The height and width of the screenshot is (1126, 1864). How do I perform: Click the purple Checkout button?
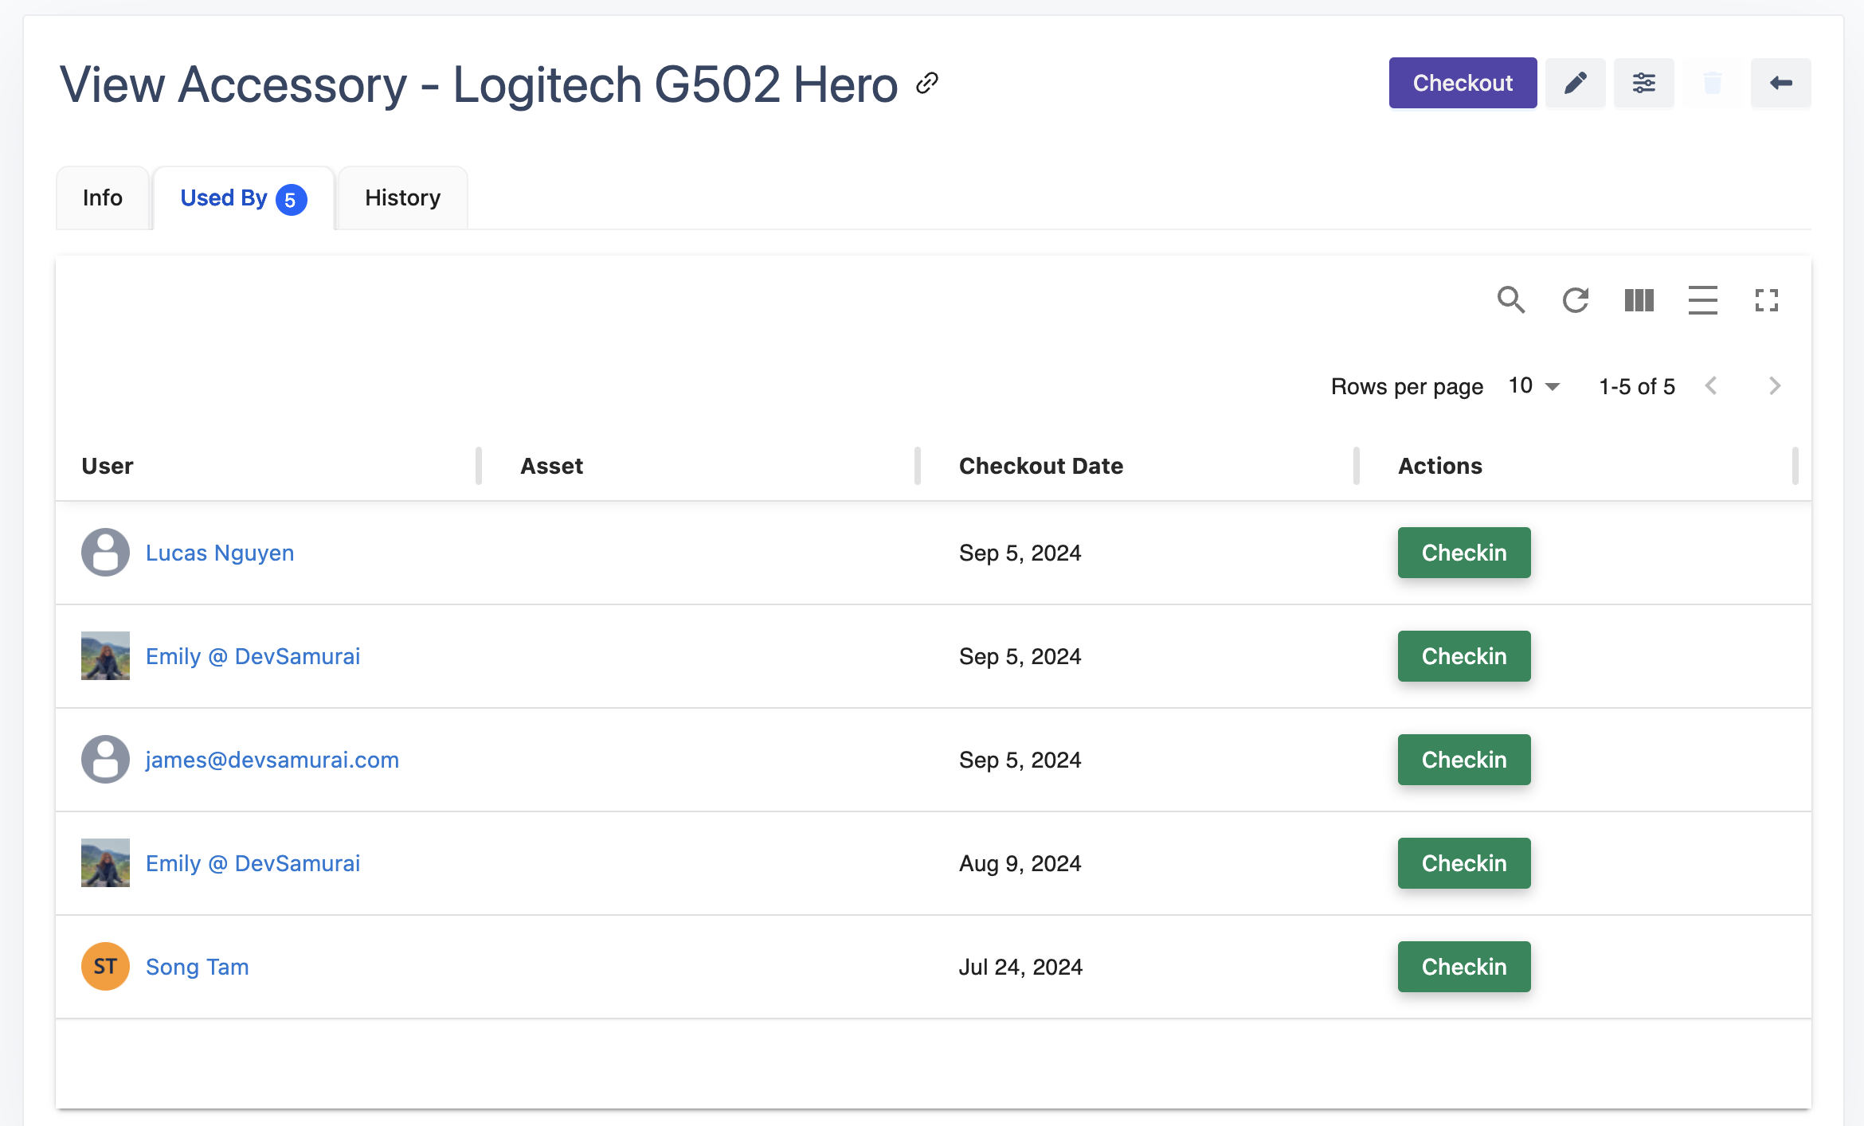(x=1463, y=83)
